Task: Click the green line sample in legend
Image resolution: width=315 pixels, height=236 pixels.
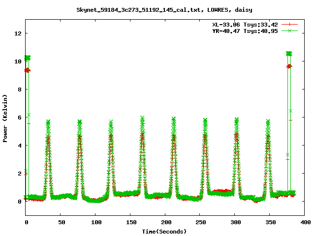Action: pyautogui.click(x=289, y=31)
